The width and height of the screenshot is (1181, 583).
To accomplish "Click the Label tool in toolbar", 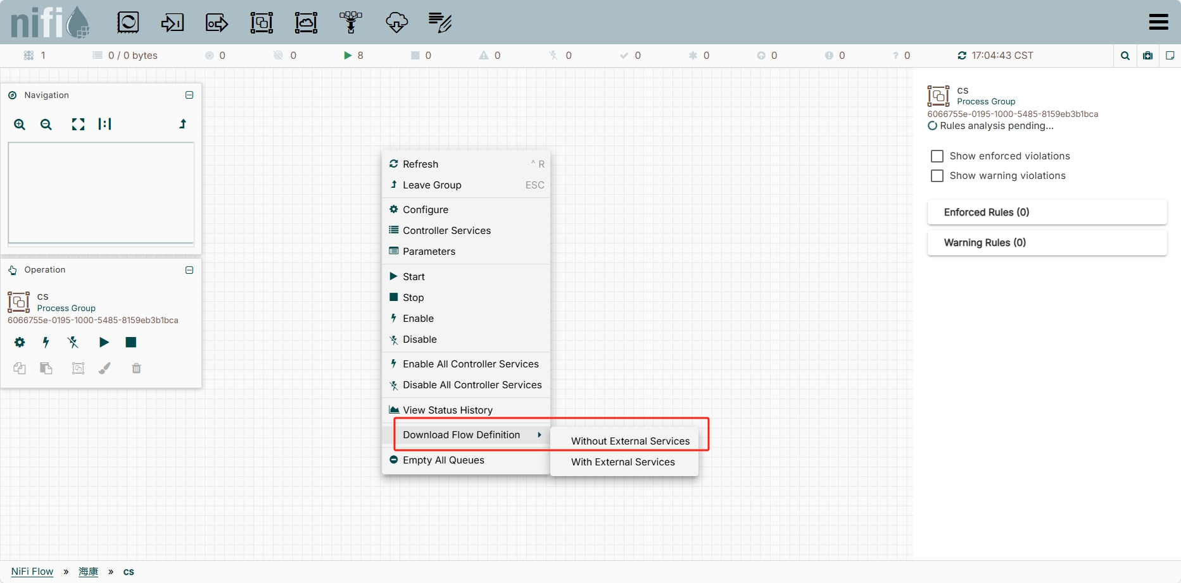I will 440,23.
